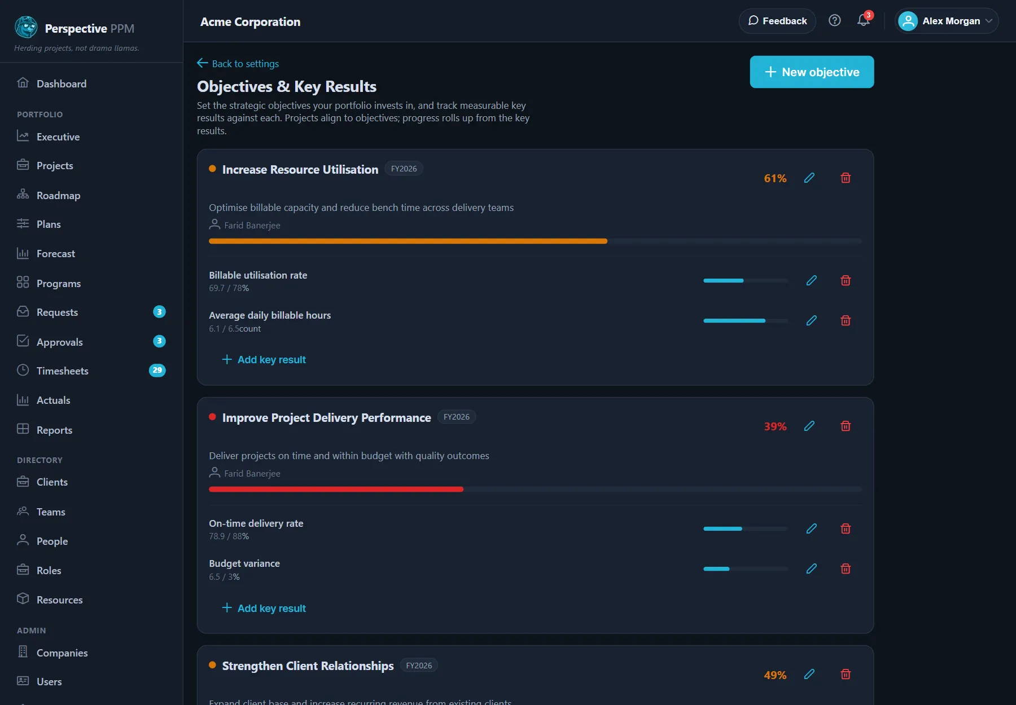The image size is (1016, 705).
Task: Delete the Increase Resource Utilisation objective
Action: pyautogui.click(x=846, y=178)
